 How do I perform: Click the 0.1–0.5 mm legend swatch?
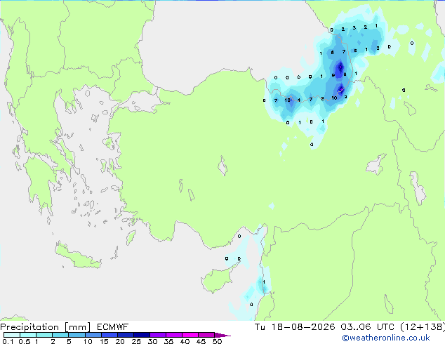pyautogui.click(x=12, y=335)
